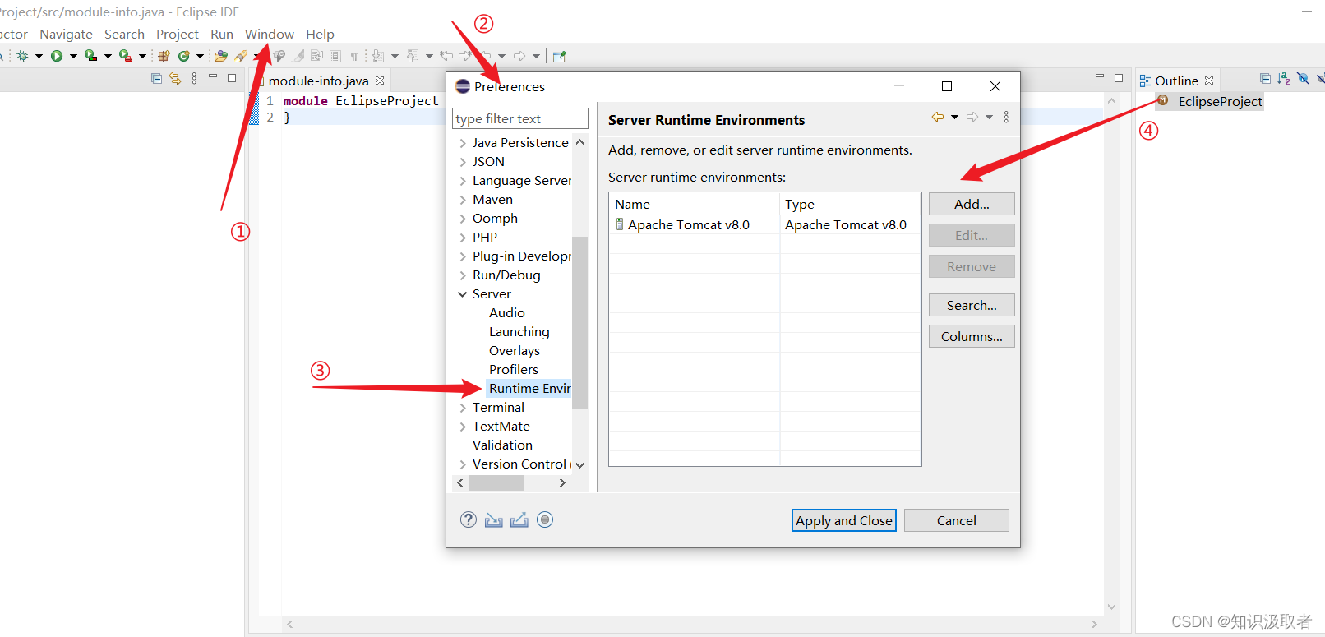Screen dimensions: 1325x637
Task: Select the Launching preference item
Action: pos(519,332)
